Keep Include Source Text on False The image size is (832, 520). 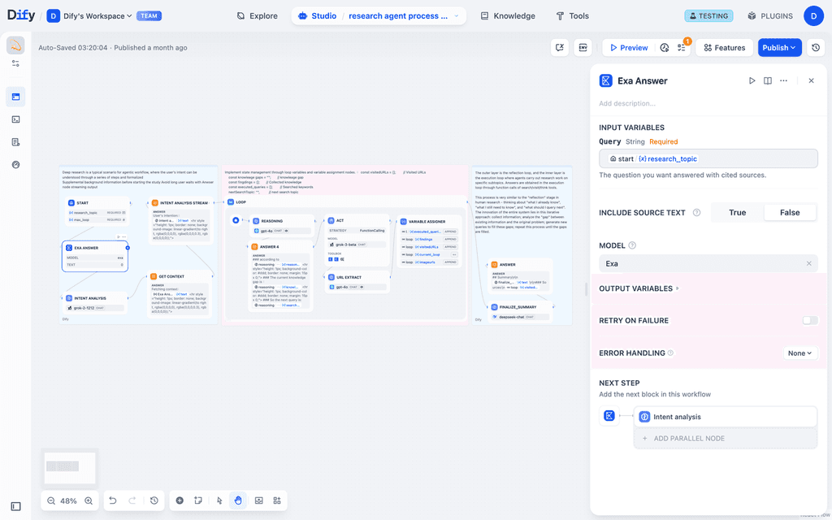789,212
